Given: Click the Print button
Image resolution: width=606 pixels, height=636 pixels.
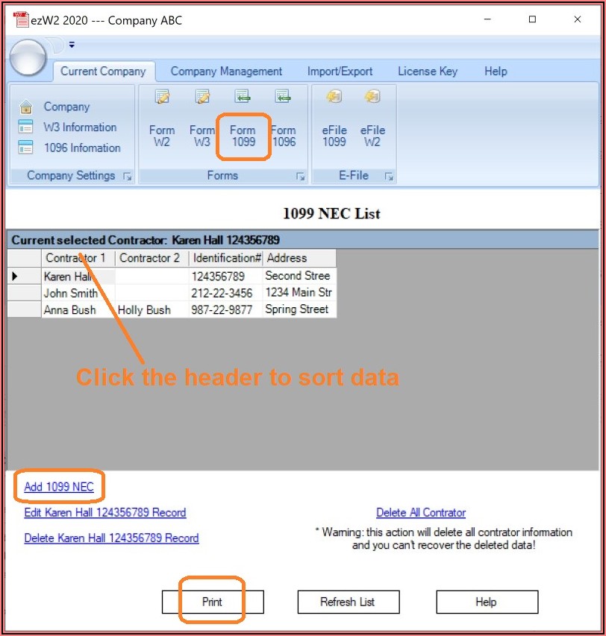Looking at the screenshot, I should [x=212, y=602].
